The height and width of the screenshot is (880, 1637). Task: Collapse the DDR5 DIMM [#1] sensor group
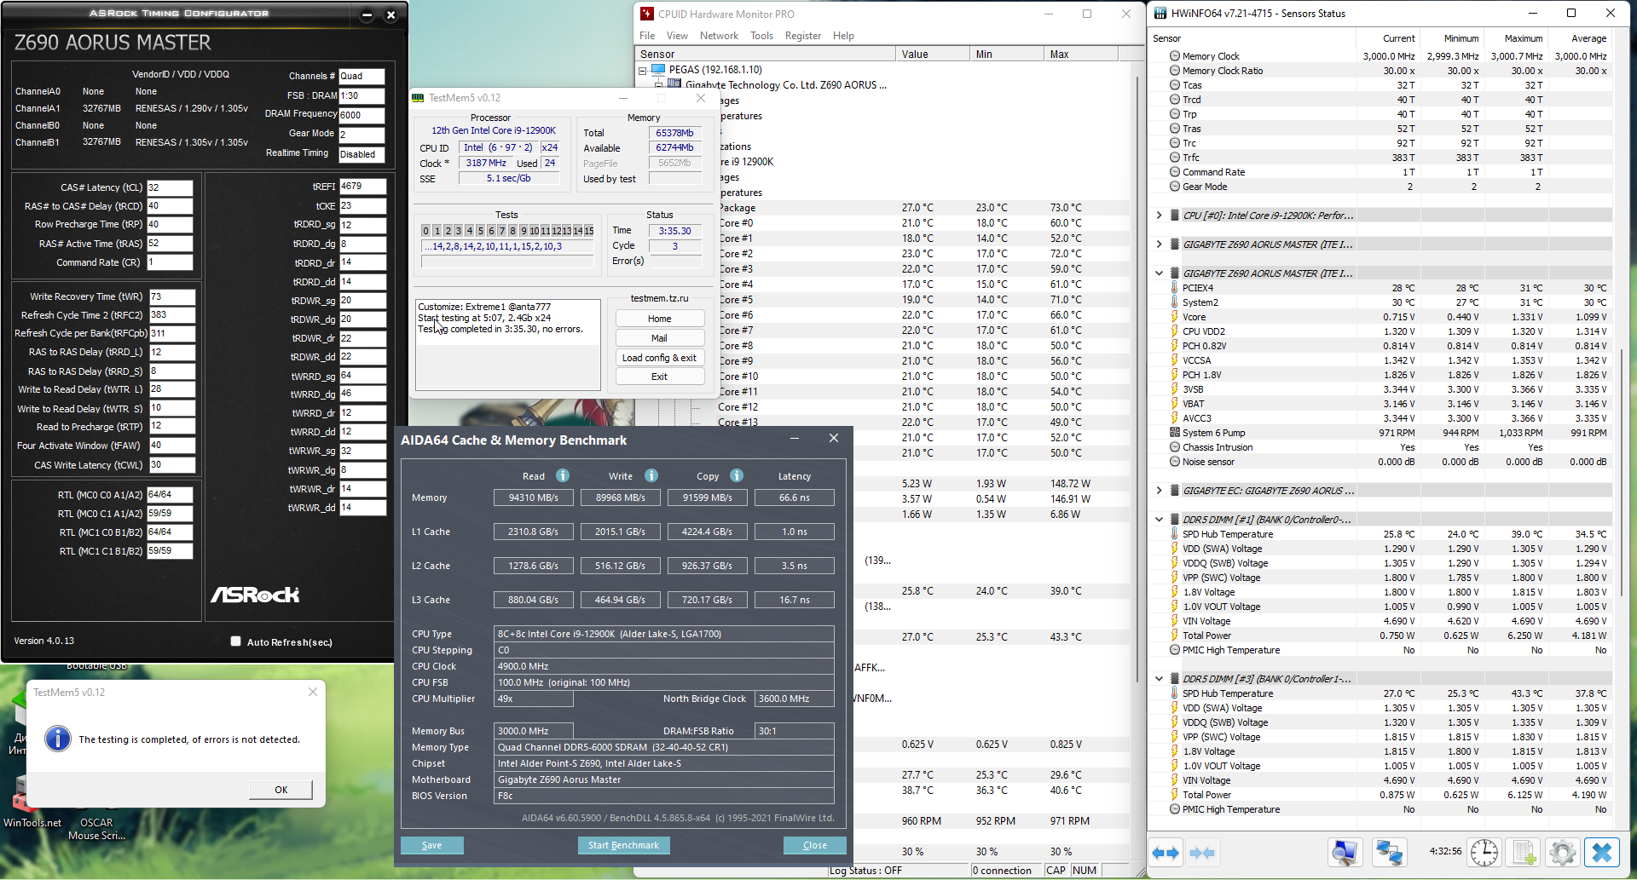(x=1160, y=520)
